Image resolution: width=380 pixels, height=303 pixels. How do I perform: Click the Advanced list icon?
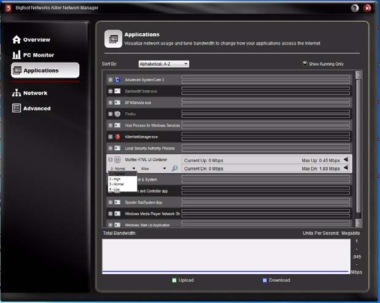pyautogui.click(x=17, y=108)
